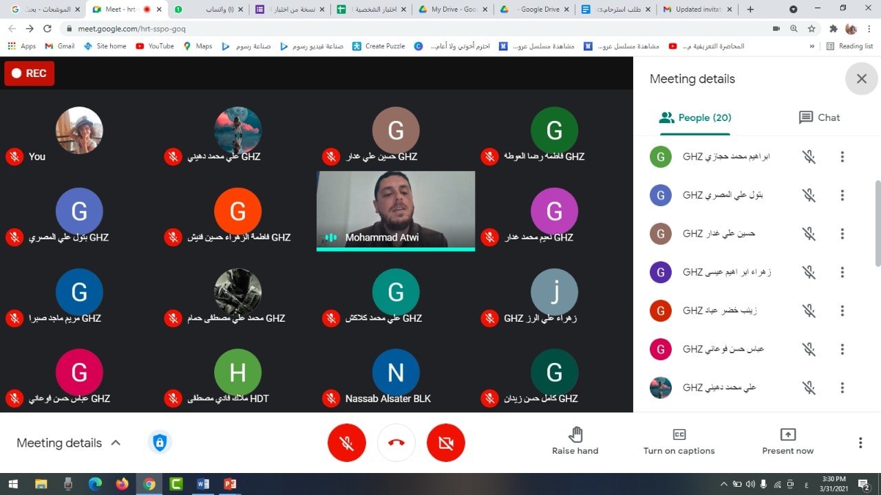Open the Gmail bookmark
Image resolution: width=881 pixels, height=495 pixels.
[x=59, y=46]
